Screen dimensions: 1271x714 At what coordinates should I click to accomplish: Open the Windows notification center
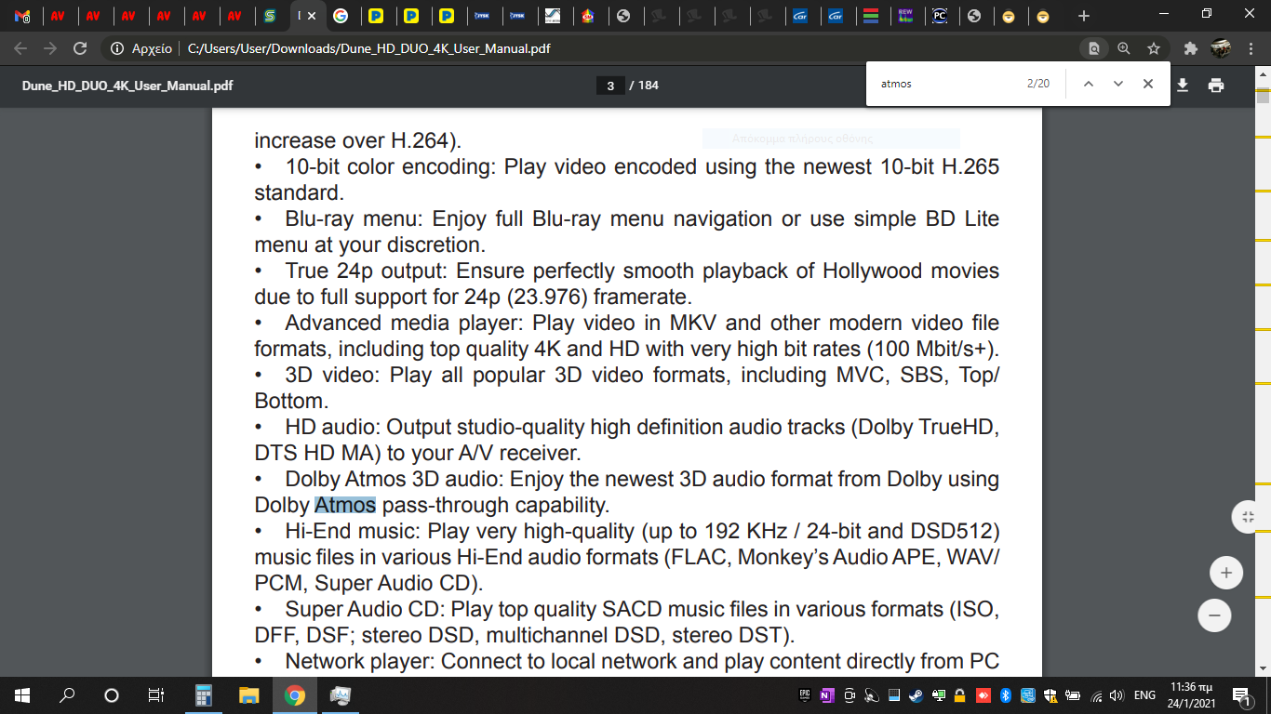1241,694
